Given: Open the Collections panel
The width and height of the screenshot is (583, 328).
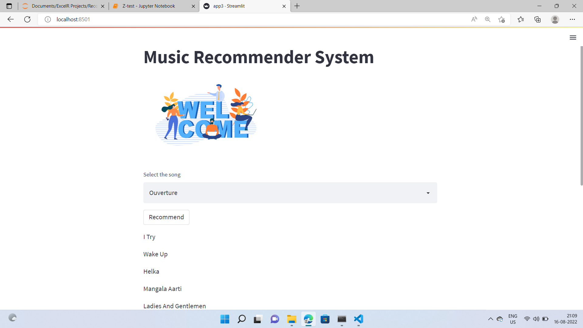Looking at the screenshot, I should click(537, 19).
